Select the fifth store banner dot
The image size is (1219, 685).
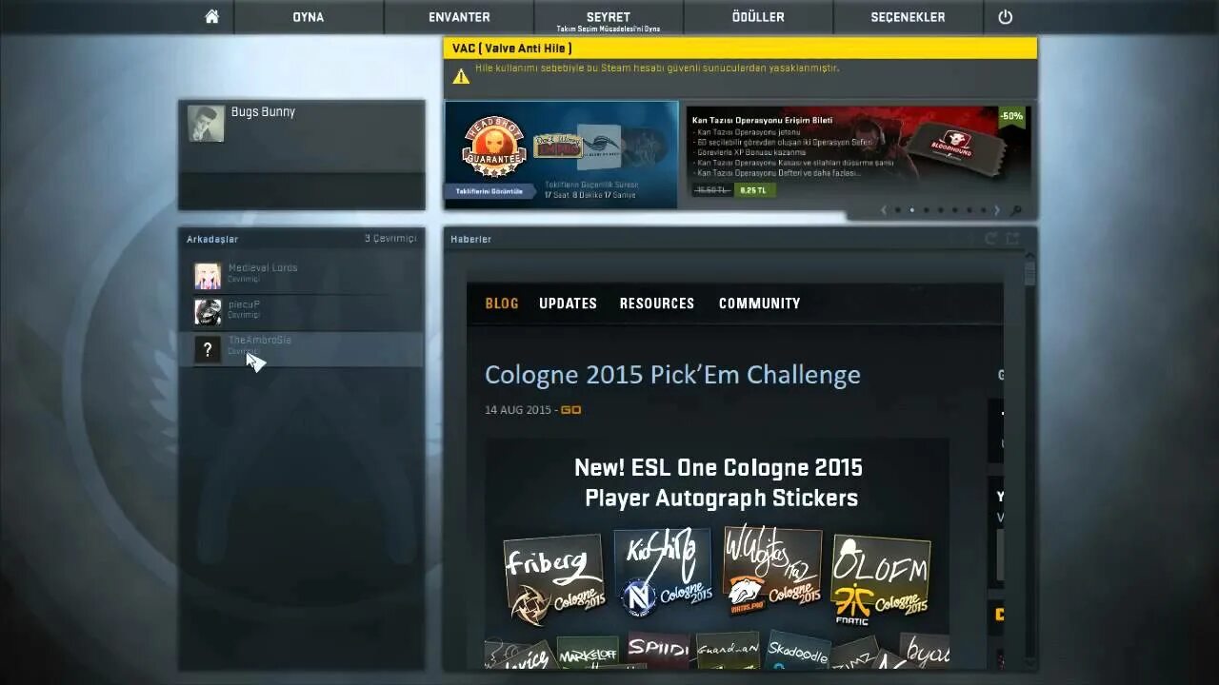coord(955,210)
